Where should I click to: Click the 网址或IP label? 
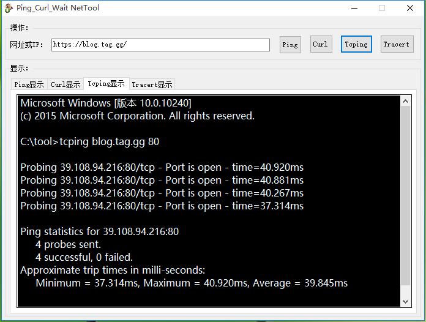pyautogui.click(x=27, y=45)
